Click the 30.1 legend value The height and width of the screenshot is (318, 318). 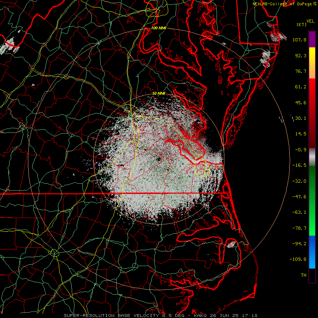click(x=301, y=118)
